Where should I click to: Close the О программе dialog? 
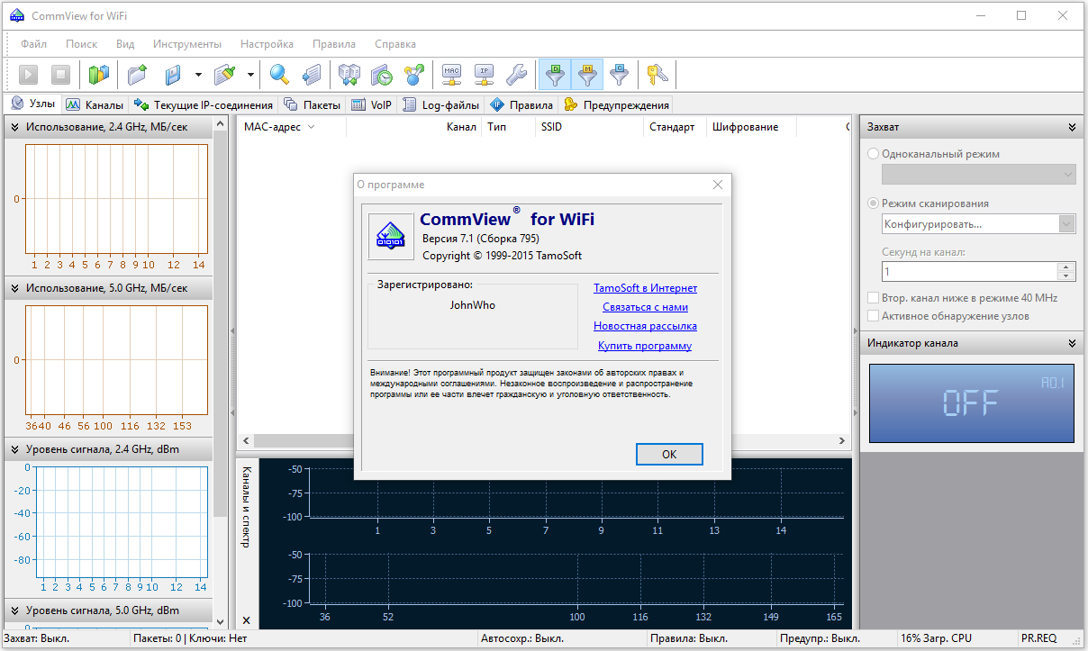pyautogui.click(x=718, y=185)
